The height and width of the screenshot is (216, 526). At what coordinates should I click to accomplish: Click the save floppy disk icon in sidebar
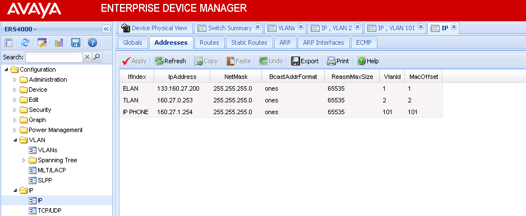76,43
